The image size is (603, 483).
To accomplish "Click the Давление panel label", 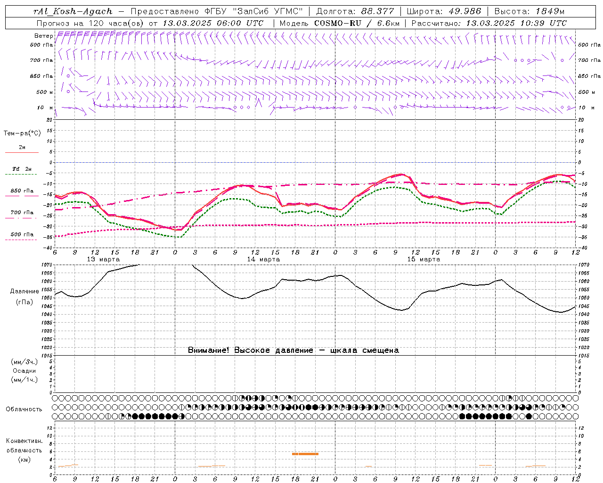I will [x=24, y=291].
